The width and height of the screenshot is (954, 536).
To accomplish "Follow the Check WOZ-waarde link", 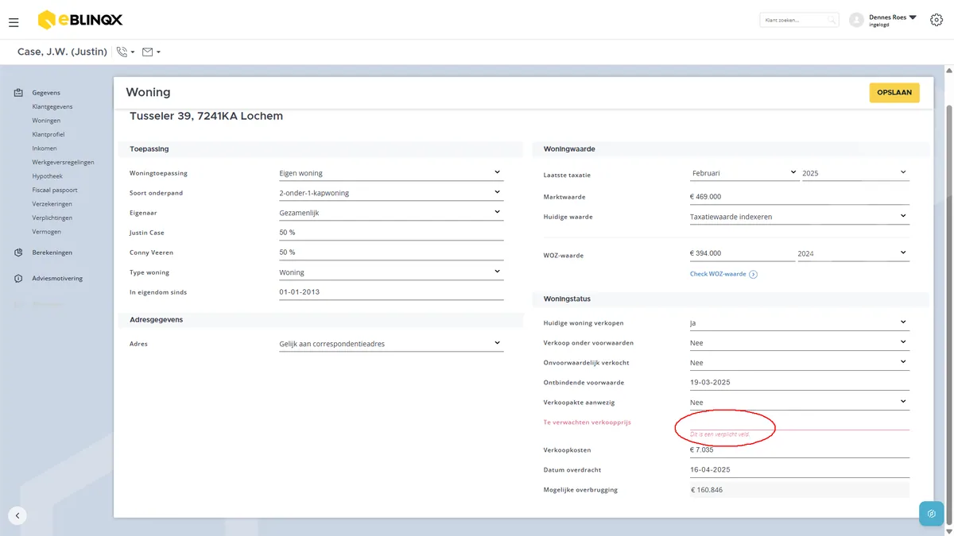I will [718, 274].
